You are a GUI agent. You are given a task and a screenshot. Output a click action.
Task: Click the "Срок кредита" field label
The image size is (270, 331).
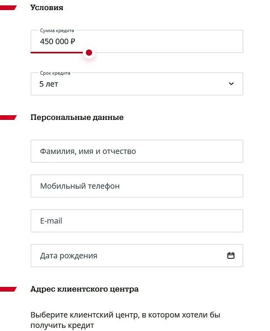pyautogui.click(x=55, y=73)
